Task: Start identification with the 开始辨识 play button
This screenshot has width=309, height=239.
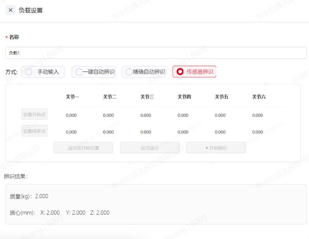Action: coord(216,148)
